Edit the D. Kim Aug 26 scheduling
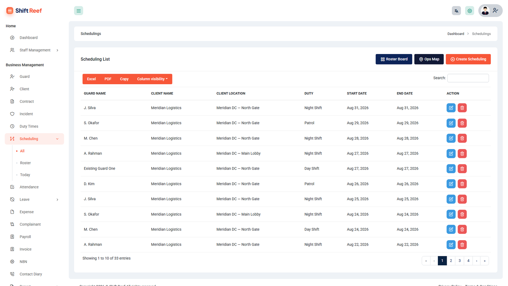The image size is (508, 286). 451,184
